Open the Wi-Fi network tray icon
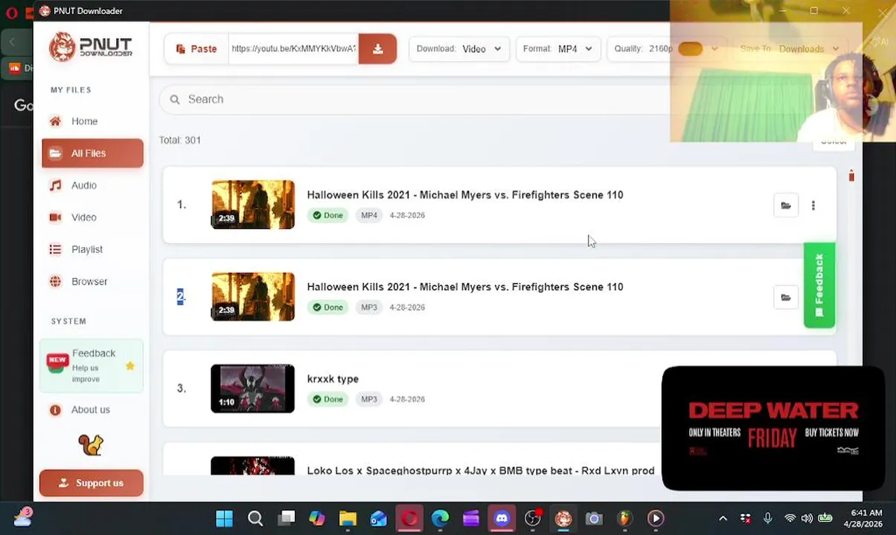This screenshot has height=535, width=896. tap(790, 519)
